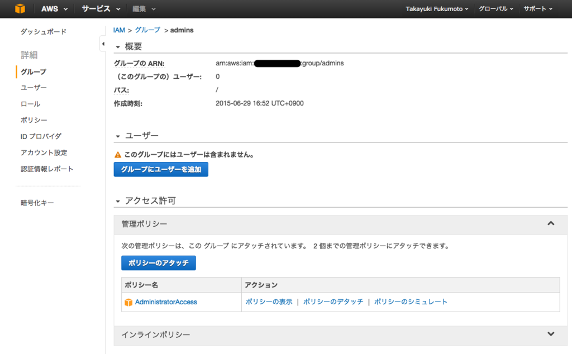The width and height of the screenshot is (572, 354).
Task: Click the AWS orange cube logo
Action: tap(20, 8)
